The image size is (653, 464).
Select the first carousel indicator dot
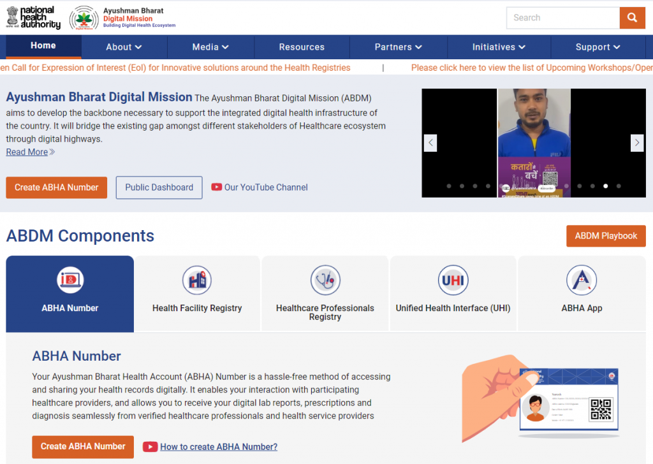coord(449,186)
